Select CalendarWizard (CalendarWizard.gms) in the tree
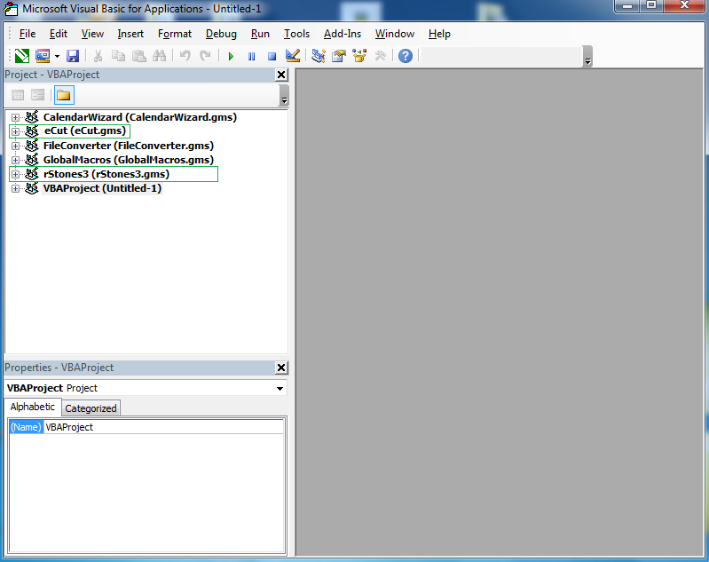The image size is (709, 562). [139, 117]
